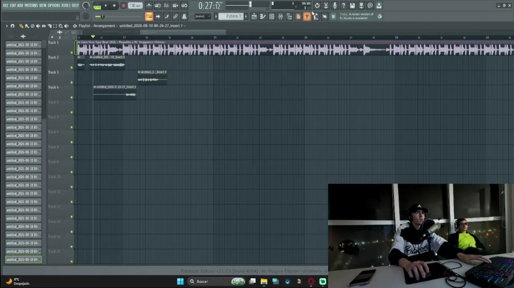Toggle the playlist magnet snap icon
514x288 pixels.
click(x=12, y=26)
